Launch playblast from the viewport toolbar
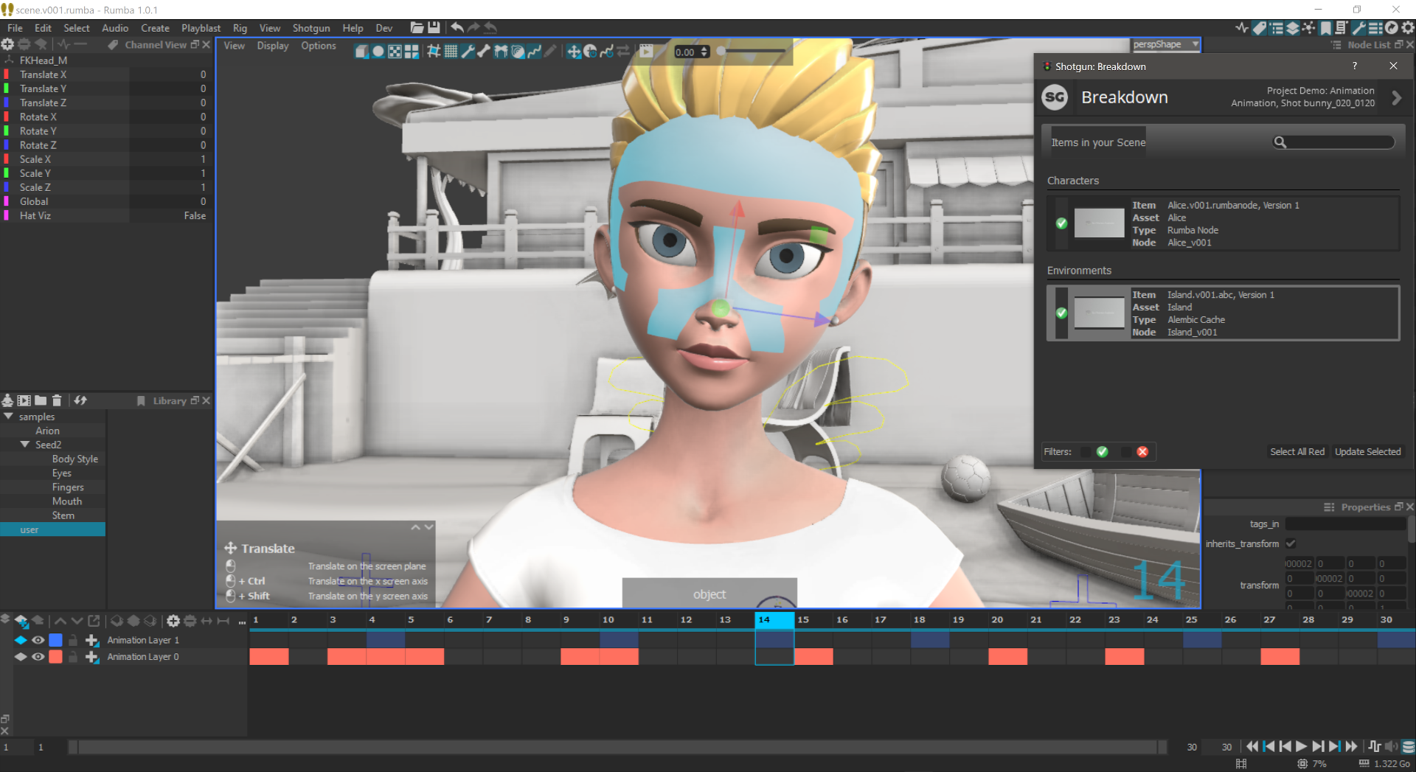Viewport: 1416px width, 772px height. tap(647, 51)
